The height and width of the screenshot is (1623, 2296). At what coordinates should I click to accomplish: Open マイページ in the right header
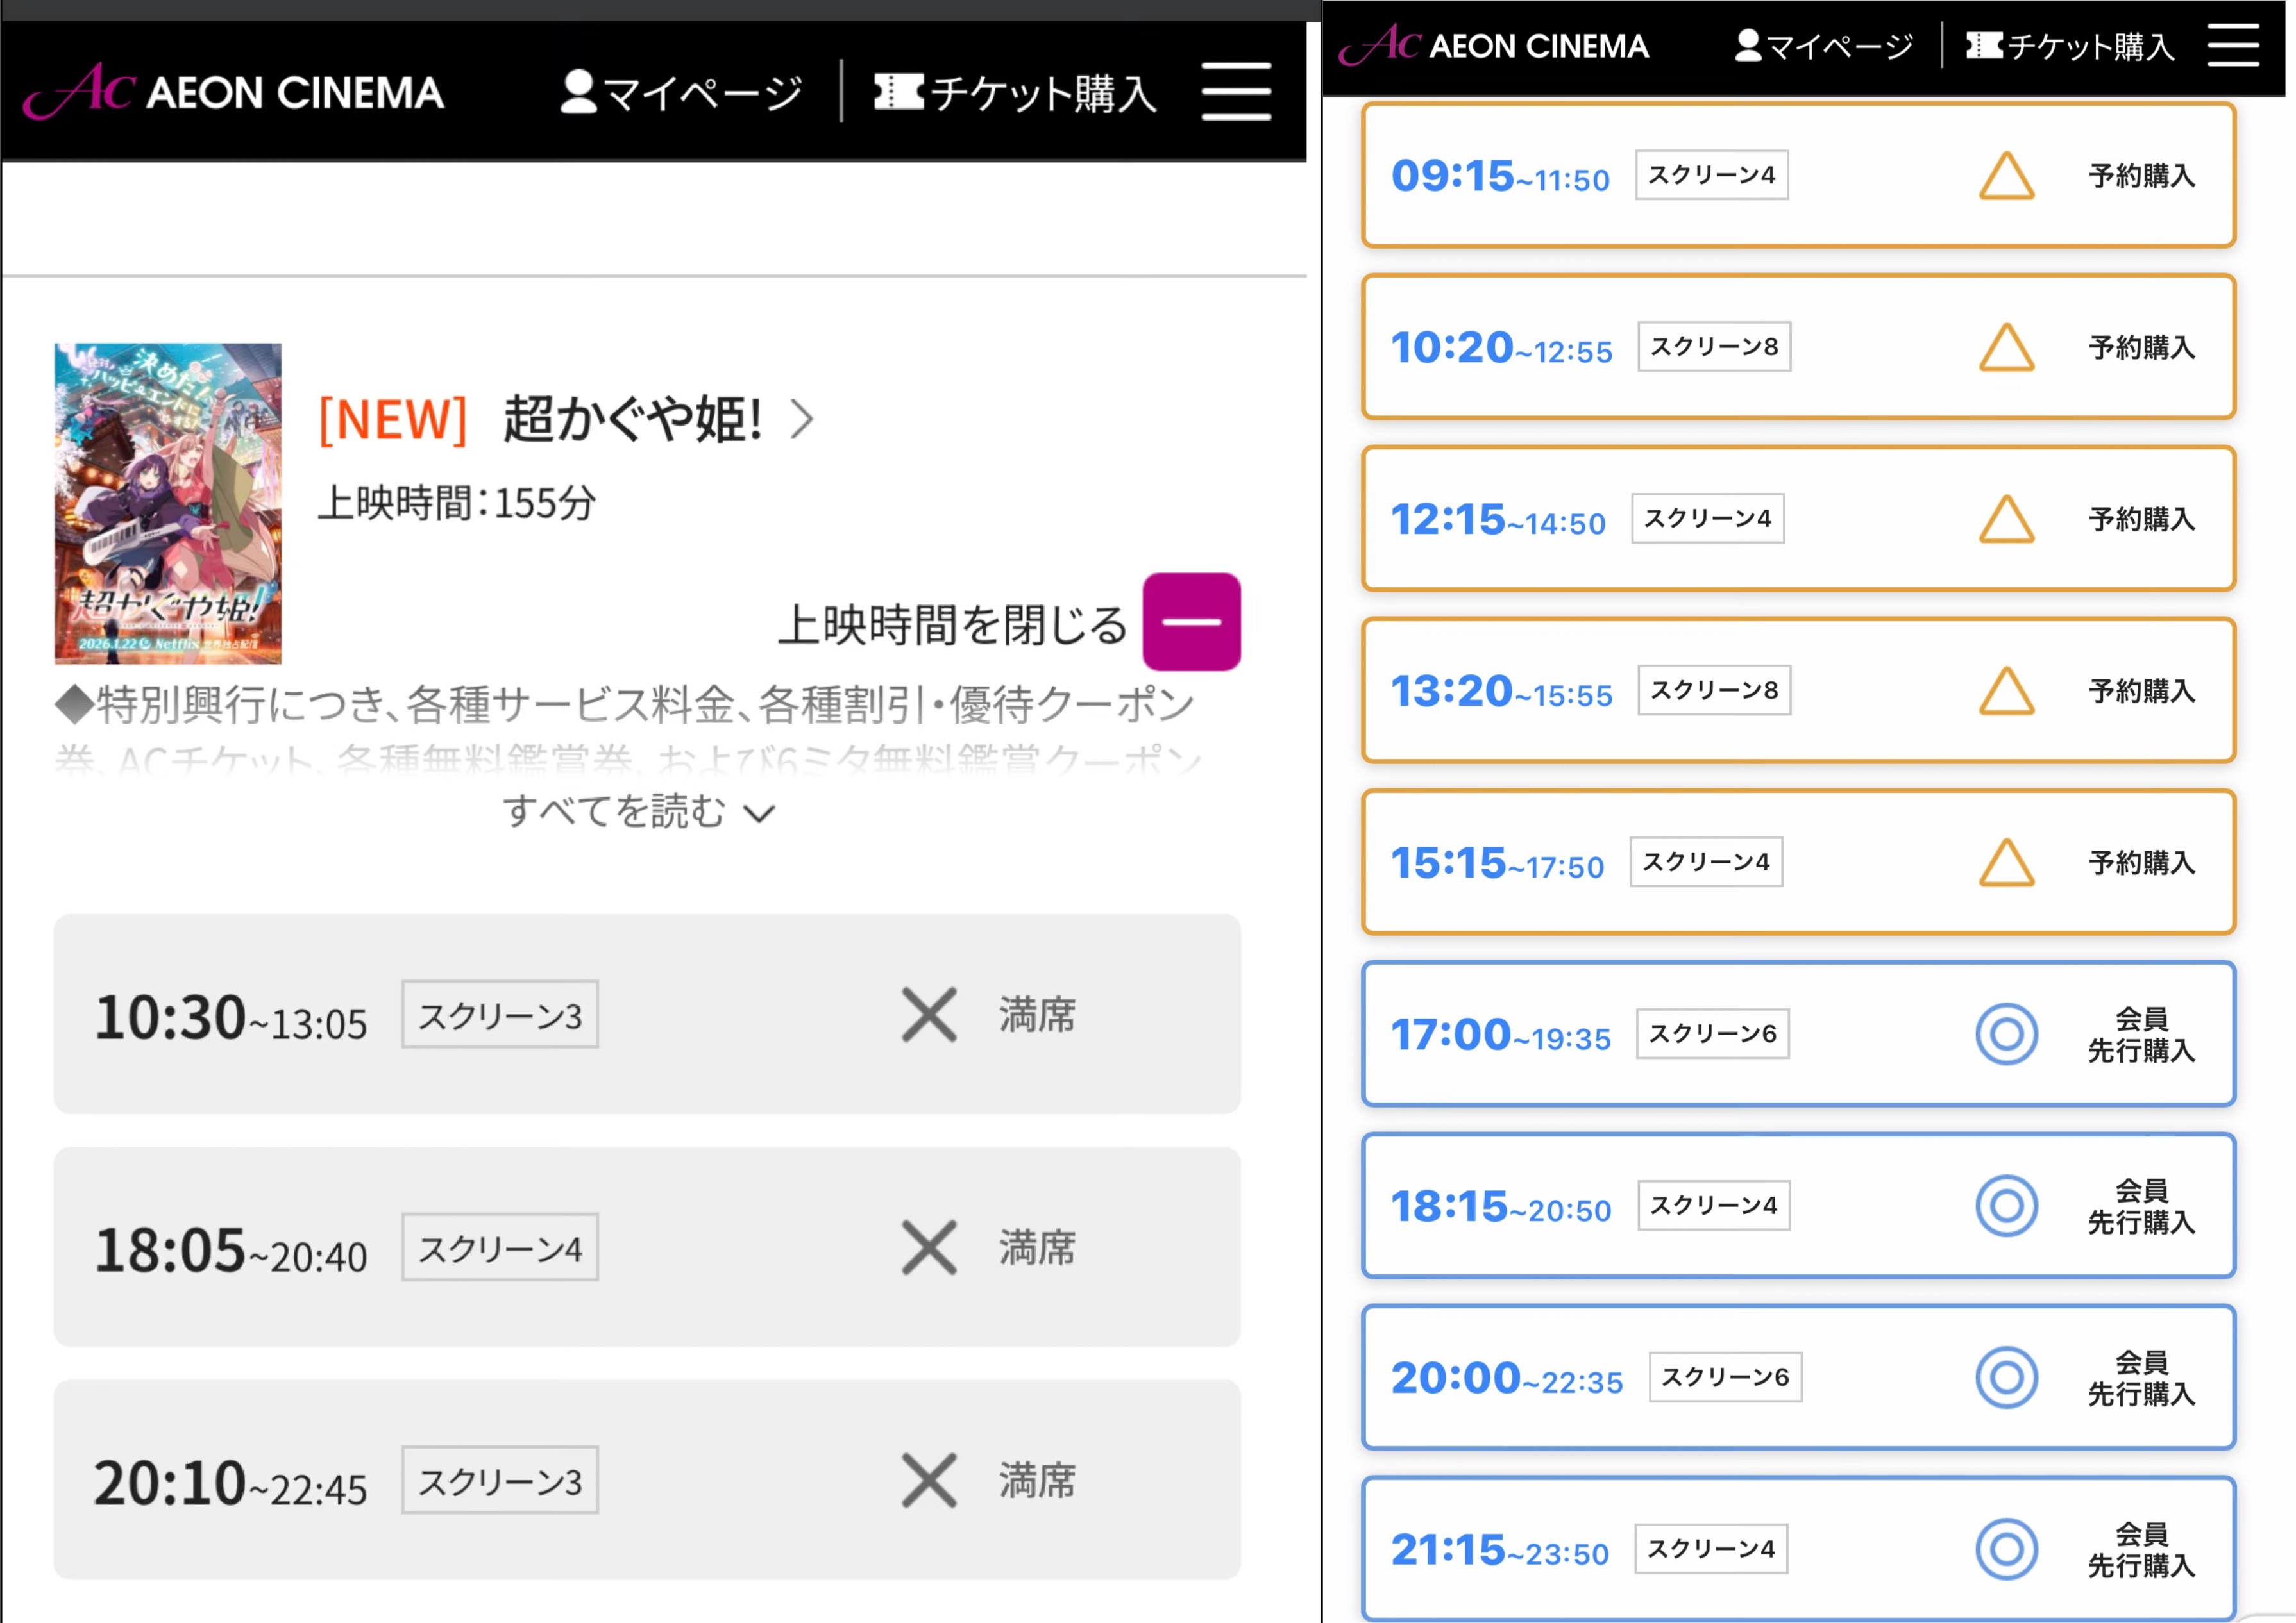[1824, 46]
